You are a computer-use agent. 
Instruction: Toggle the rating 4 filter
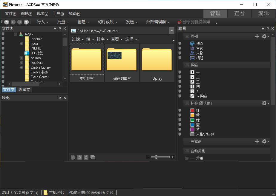pos(192,87)
